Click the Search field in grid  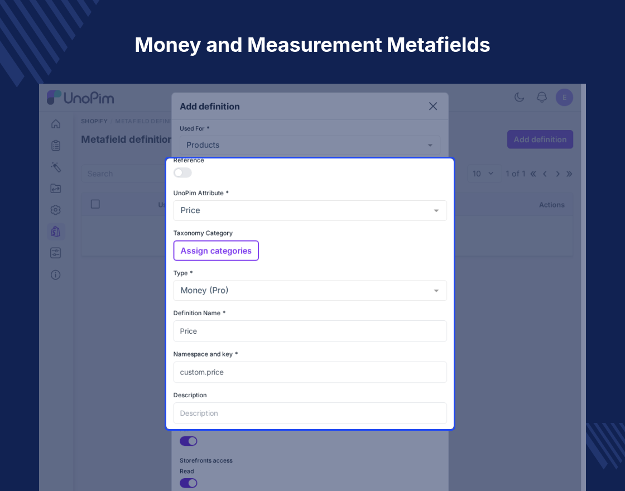123,174
